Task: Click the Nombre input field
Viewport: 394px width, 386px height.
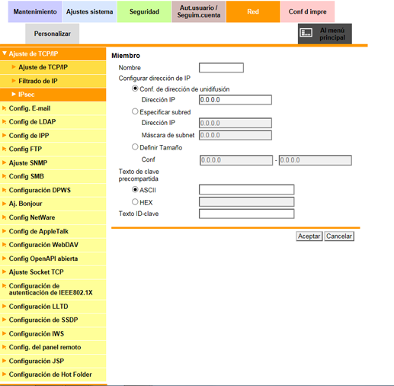Action: click(221, 68)
